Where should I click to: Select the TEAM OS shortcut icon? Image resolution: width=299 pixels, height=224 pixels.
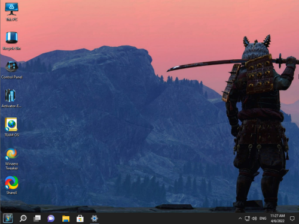pos(11,128)
